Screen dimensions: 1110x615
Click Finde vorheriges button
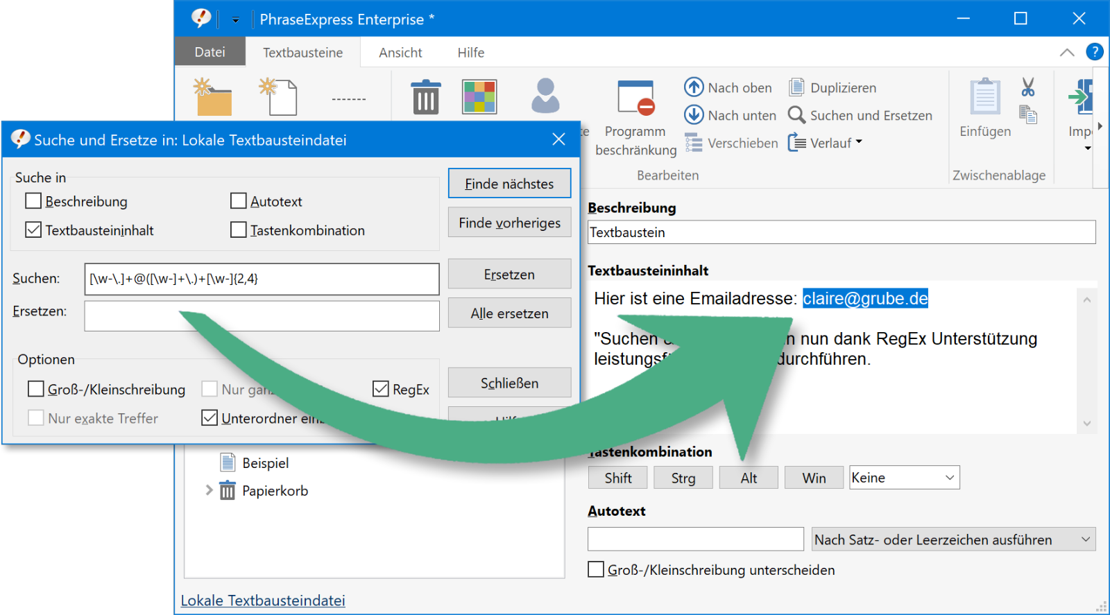tap(510, 222)
